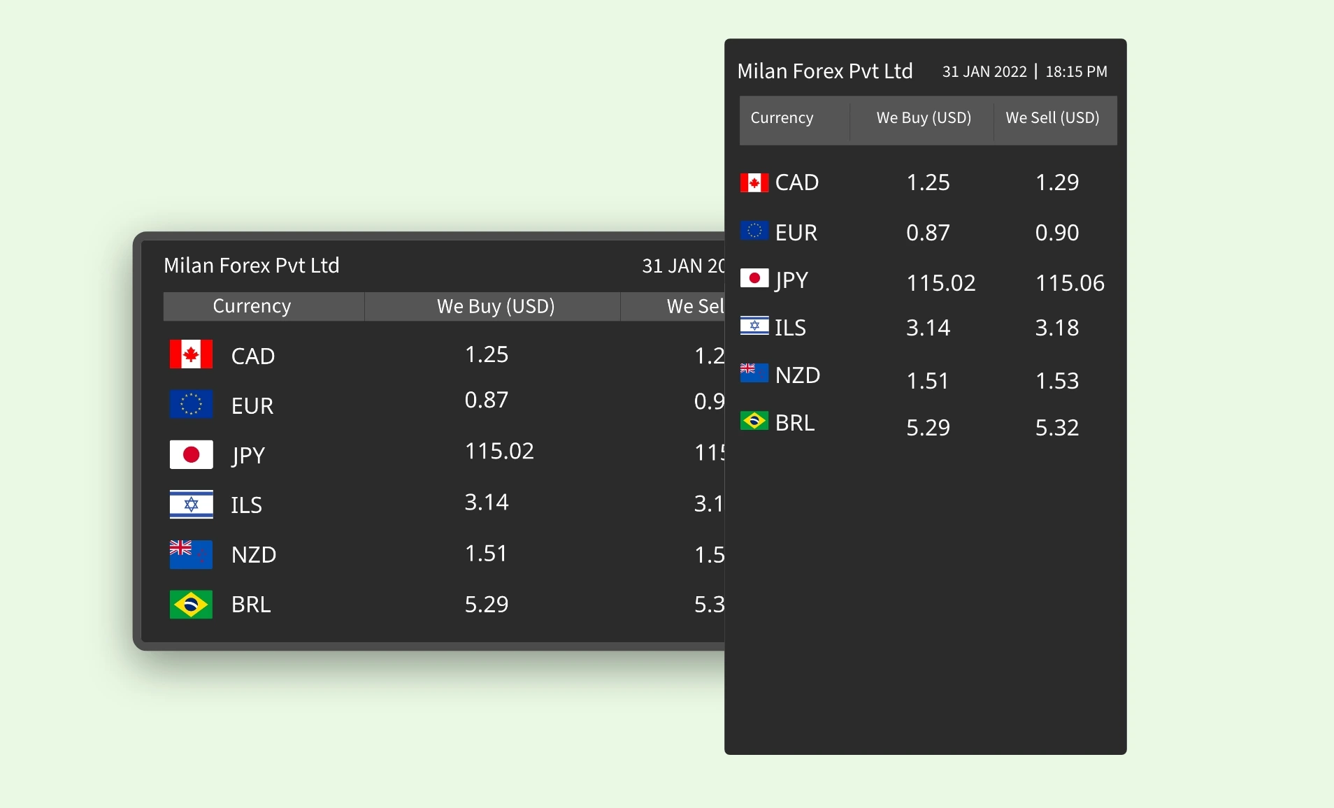This screenshot has width=1334, height=808.
Task: Click the CAD label in the landscape board
Action: click(253, 356)
